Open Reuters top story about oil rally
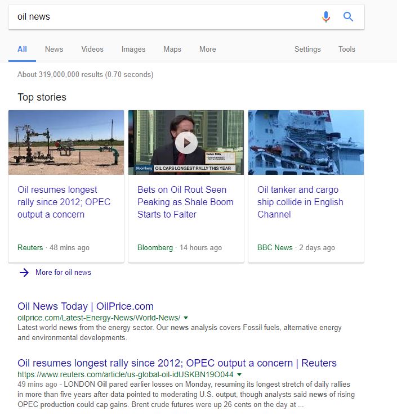 [64, 202]
